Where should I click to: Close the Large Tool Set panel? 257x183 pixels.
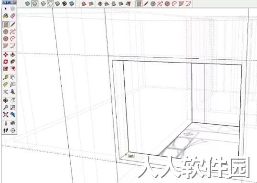tap(15, 2)
